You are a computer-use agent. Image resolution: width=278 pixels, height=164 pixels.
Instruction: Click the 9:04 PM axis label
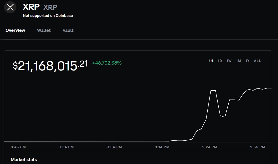[114, 147]
